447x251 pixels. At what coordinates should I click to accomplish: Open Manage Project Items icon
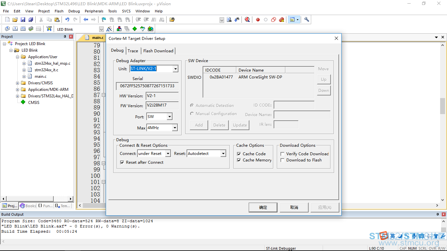[x=119, y=29]
